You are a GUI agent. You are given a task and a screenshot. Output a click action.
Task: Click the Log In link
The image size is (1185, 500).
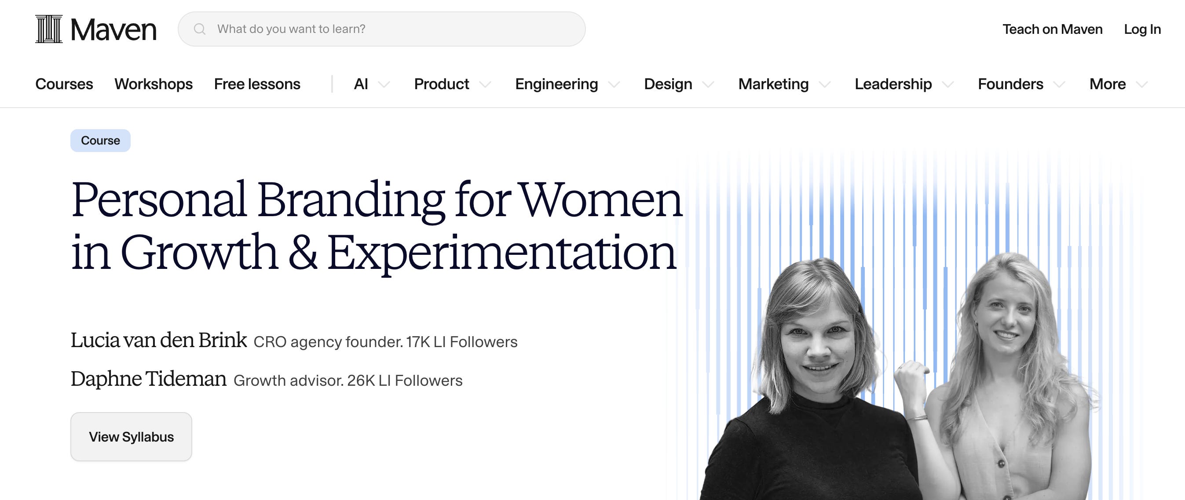tap(1142, 29)
